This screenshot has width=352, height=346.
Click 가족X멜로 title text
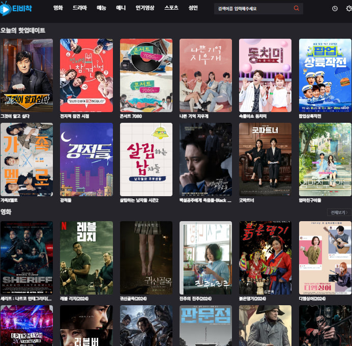9,200
